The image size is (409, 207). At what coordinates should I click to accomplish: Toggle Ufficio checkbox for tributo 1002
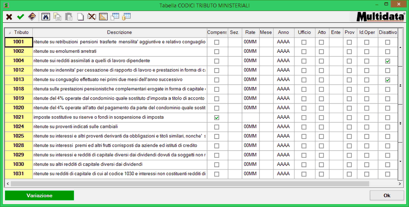304,52
